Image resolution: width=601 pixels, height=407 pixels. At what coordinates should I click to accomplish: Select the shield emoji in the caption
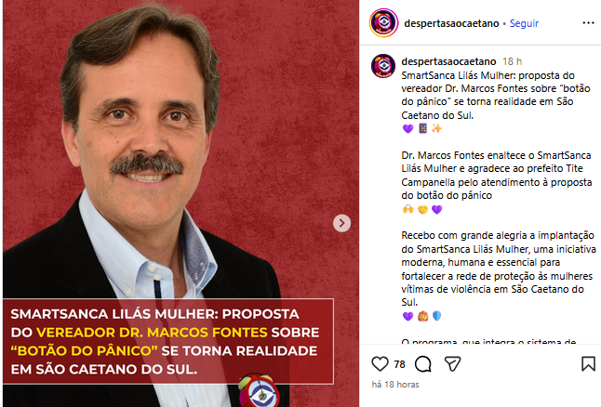coord(436,316)
